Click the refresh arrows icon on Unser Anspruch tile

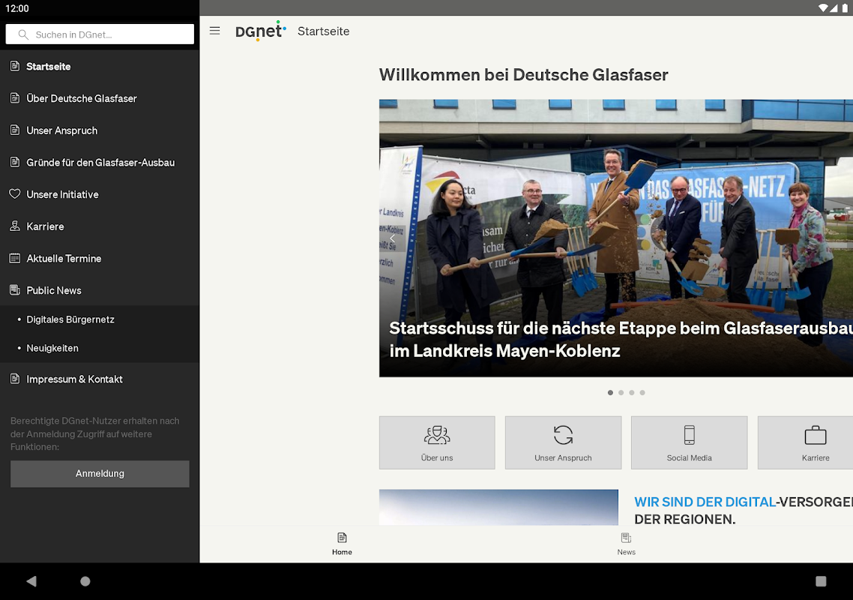click(x=563, y=435)
